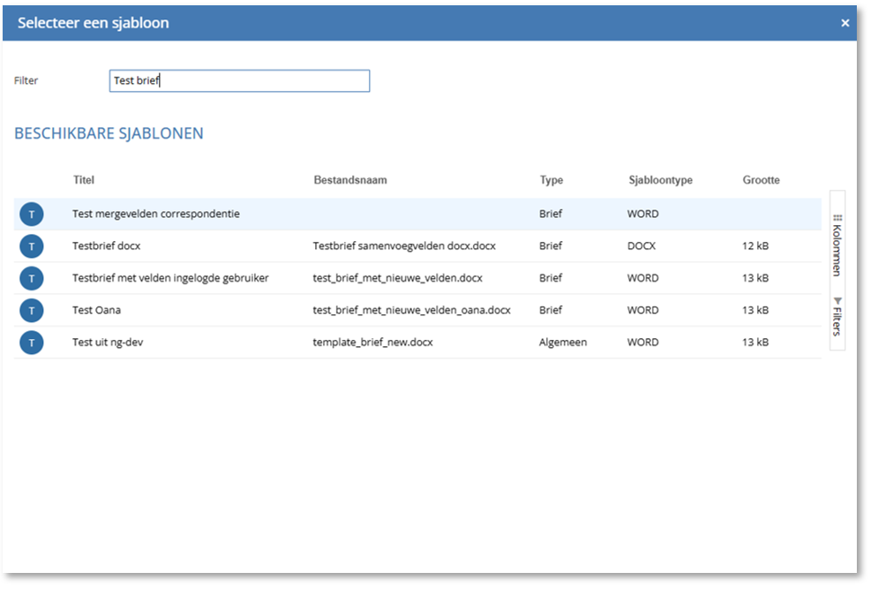Select the Test mergevelden correspondentie template
The width and height of the screenshot is (878, 595).
[x=156, y=215]
